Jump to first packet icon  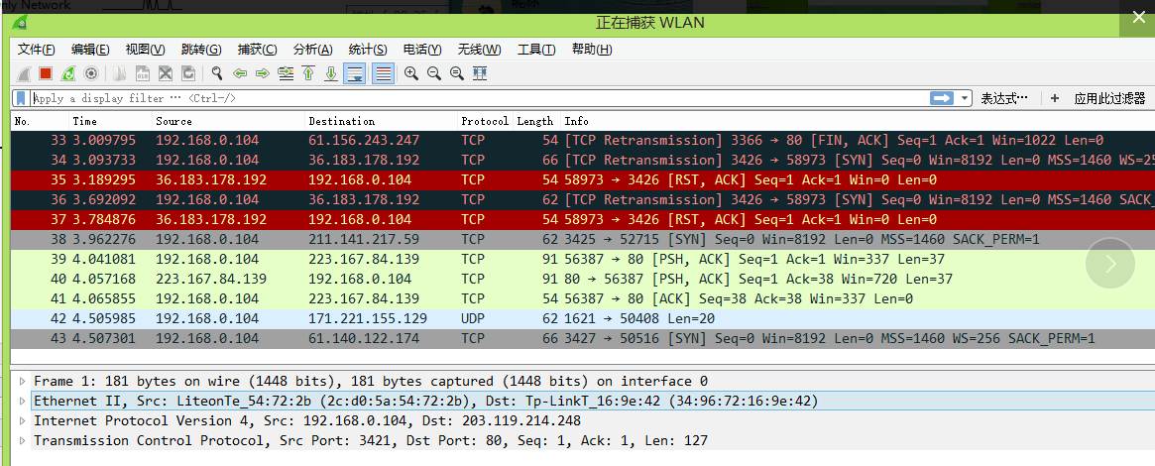pyautogui.click(x=308, y=73)
